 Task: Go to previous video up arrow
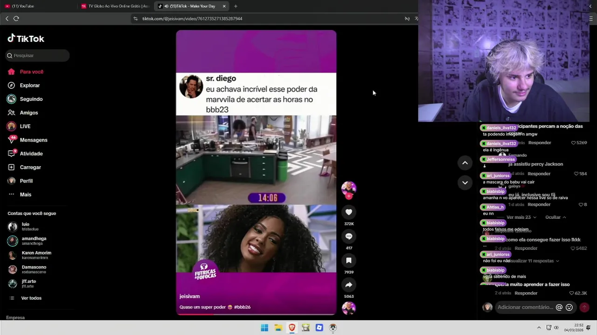pyautogui.click(x=465, y=162)
